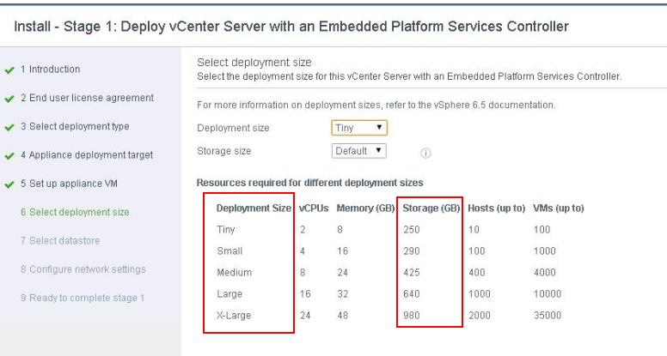The width and height of the screenshot is (667, 356).
Task: Click step 8 Configure network settings
Action: point(82,269)
